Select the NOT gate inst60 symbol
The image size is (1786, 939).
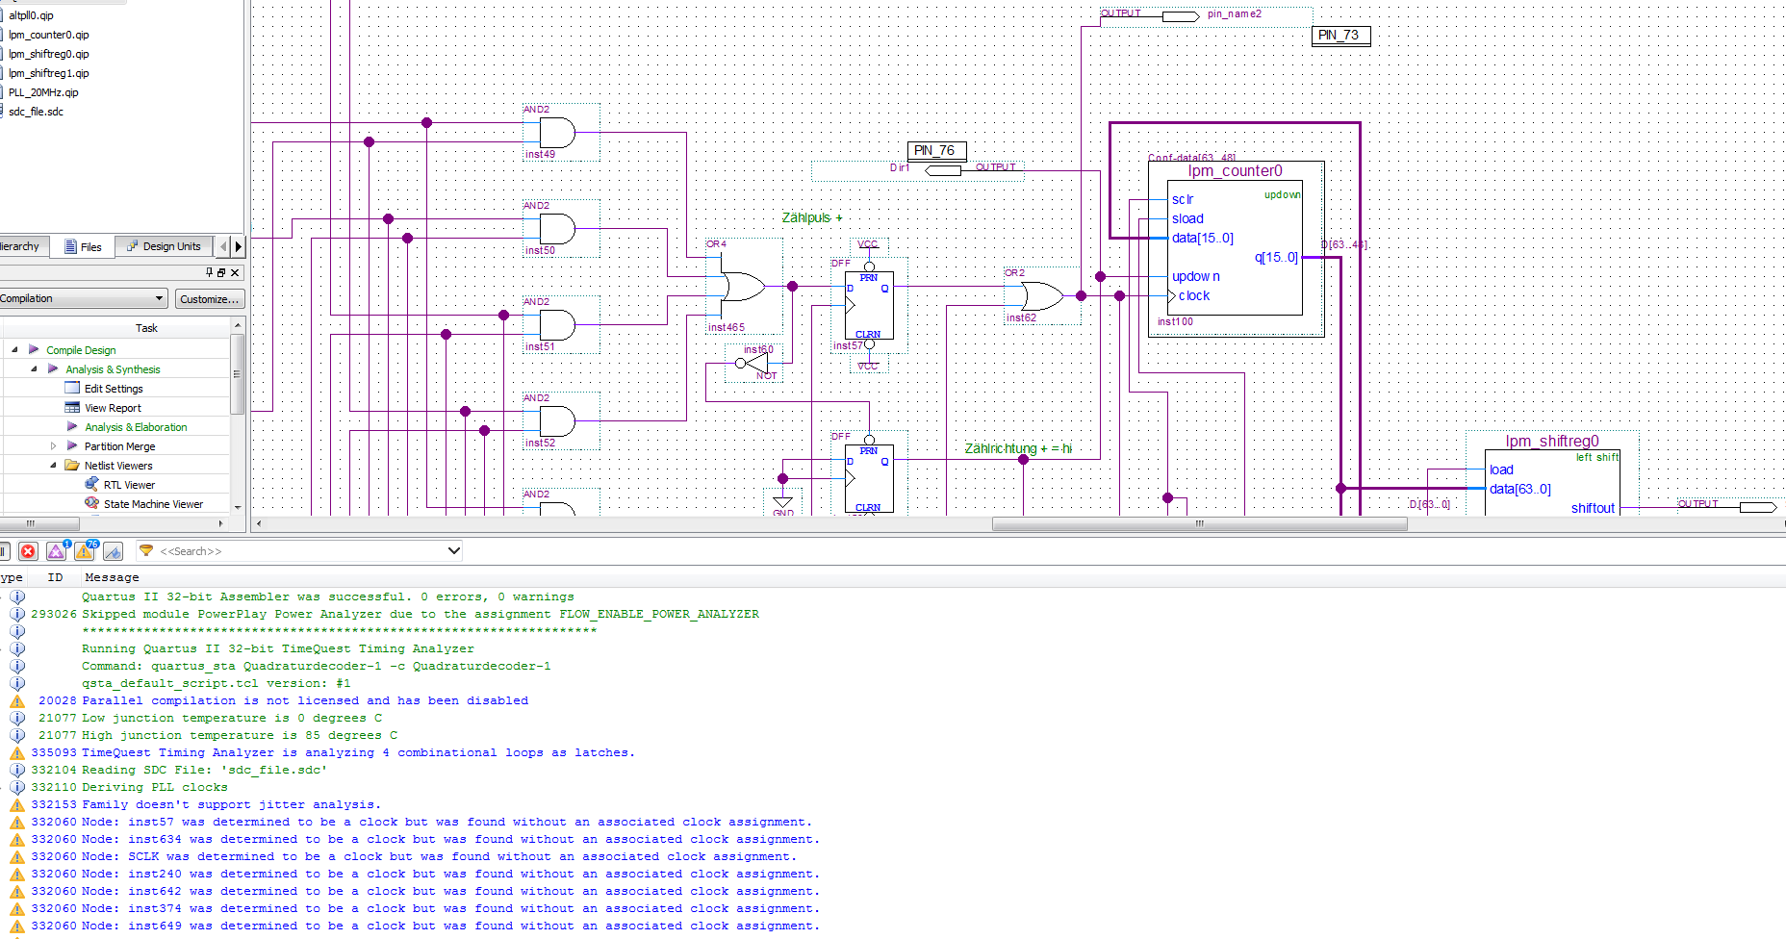[x=753, y=364]
